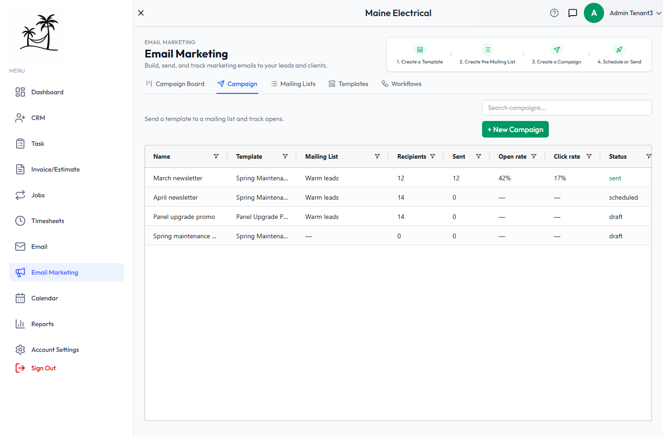Click Sign Out link
This screenshot has width=663, height=437.
tap(43, 368)
